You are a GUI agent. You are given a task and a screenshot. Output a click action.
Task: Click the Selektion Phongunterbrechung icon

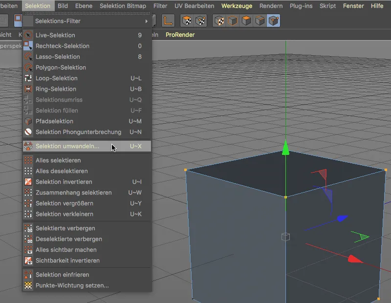pos(28,132)
